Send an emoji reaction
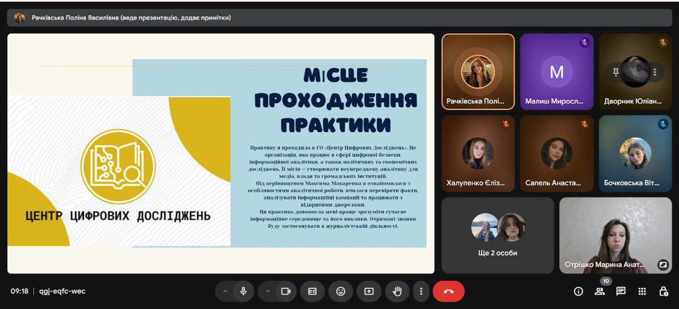Image resolution: width=679 pixels, height=309 pixels. 341,291
